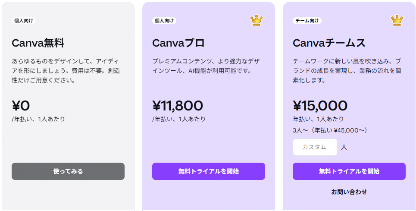The image size is (416, 211).
Task: Select the Canva無料 plan title
Action: point(38,43)
